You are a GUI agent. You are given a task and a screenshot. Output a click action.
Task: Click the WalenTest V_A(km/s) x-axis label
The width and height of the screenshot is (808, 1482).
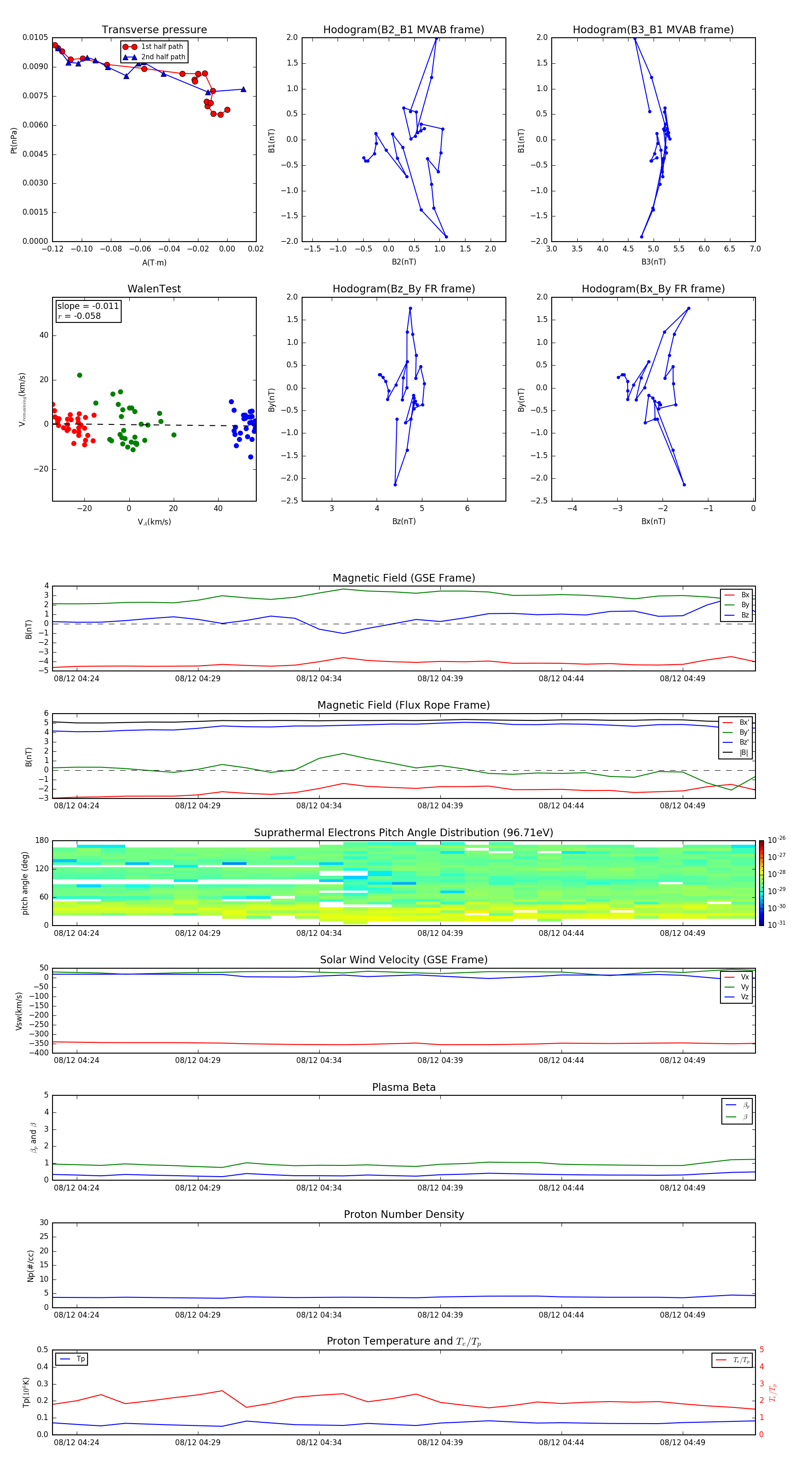click(x=154, y=522)
